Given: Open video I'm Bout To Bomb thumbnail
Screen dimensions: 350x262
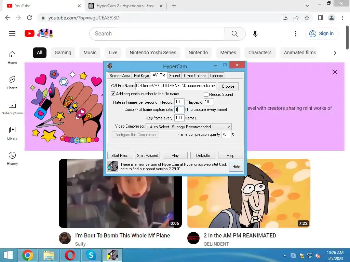Looking at the screenshot, I should pos(120,193).
